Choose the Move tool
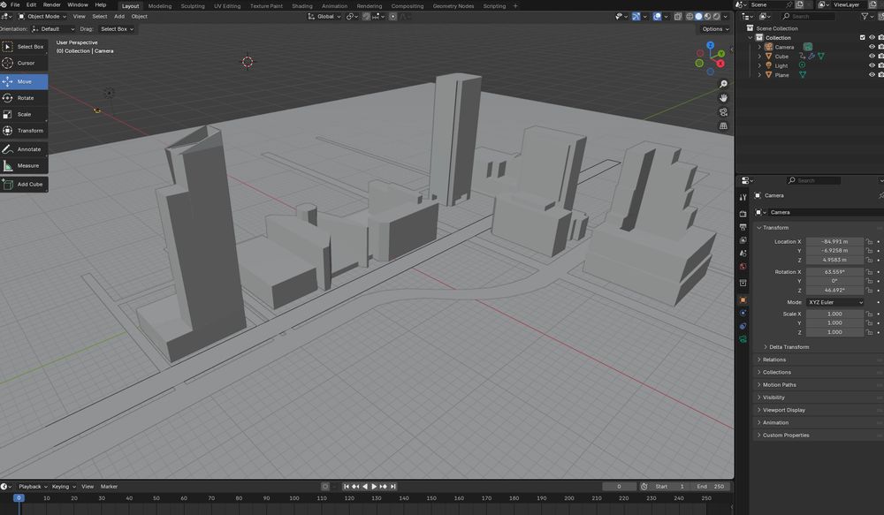 coord(24,81)
